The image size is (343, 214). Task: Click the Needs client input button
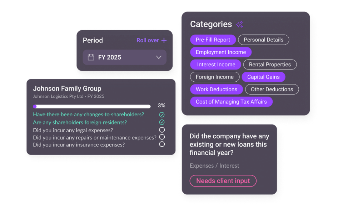coord(223,181)
